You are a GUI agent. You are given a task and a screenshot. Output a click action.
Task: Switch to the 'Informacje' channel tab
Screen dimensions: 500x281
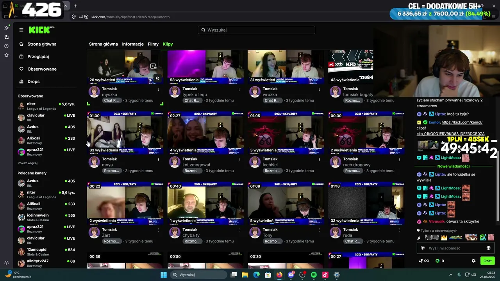coord(133,44)
